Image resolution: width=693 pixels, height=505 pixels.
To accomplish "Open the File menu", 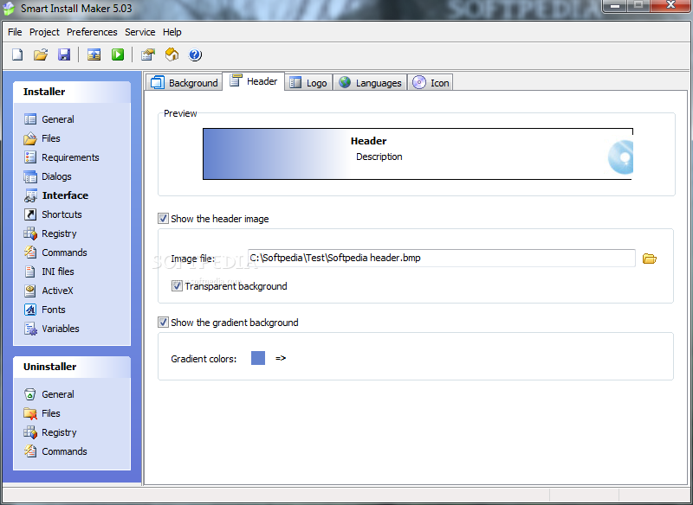I will pyautogui.click(x=15, y=32).
